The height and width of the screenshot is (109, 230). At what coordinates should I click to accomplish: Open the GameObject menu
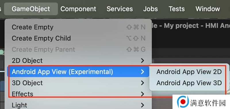point(31,9)
